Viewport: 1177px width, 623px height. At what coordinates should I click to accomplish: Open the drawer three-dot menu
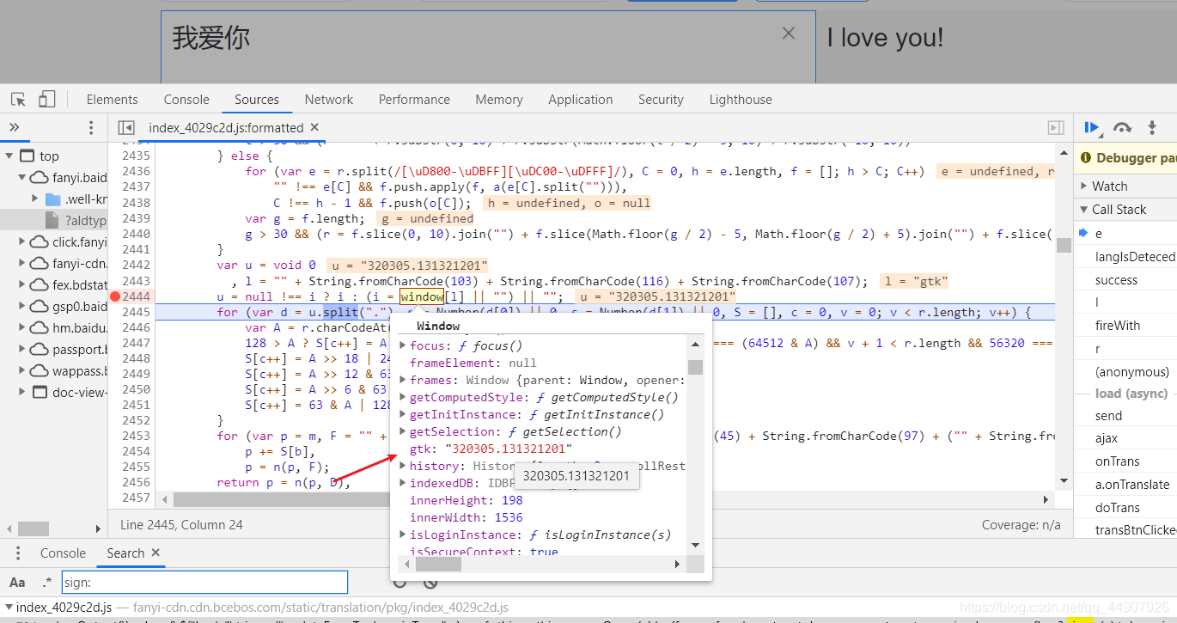(x=19, y=553)
